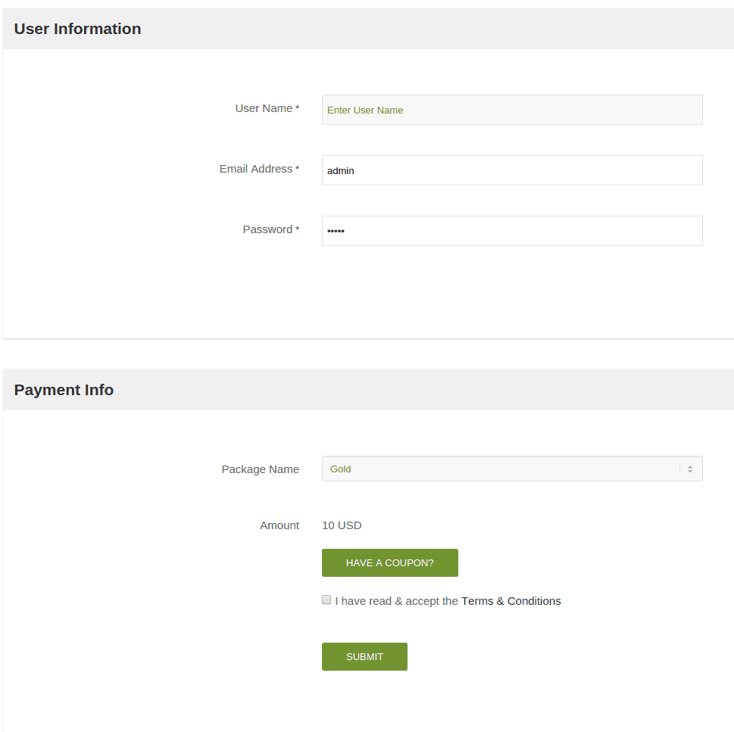734x732 pixels.
Task: Click into the Password field
Action: 512,231
